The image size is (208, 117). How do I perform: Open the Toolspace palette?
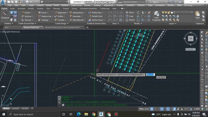(x=5, y=15)
